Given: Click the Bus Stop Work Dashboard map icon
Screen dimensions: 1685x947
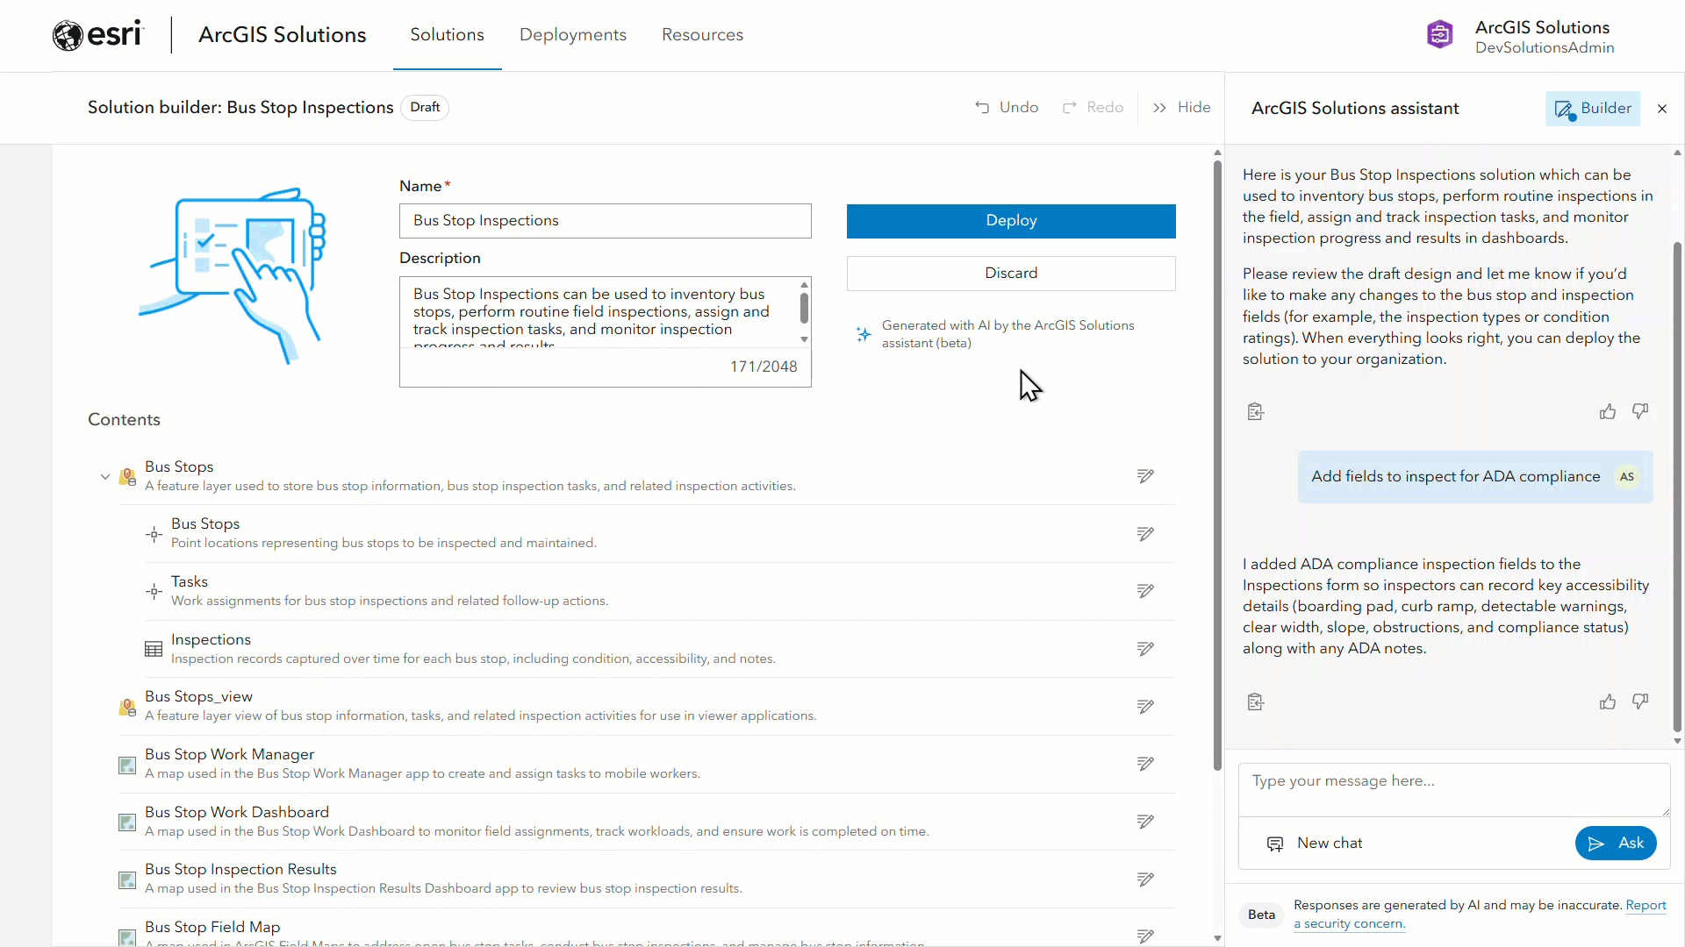Looking at the screenshot, I should click(127, 822).
